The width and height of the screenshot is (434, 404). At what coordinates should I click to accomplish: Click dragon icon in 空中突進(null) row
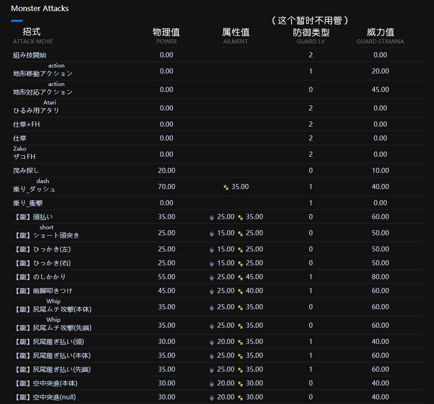(212, 398)
